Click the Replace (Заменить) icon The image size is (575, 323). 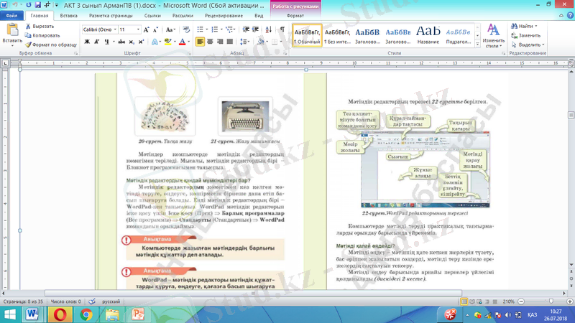513,35
